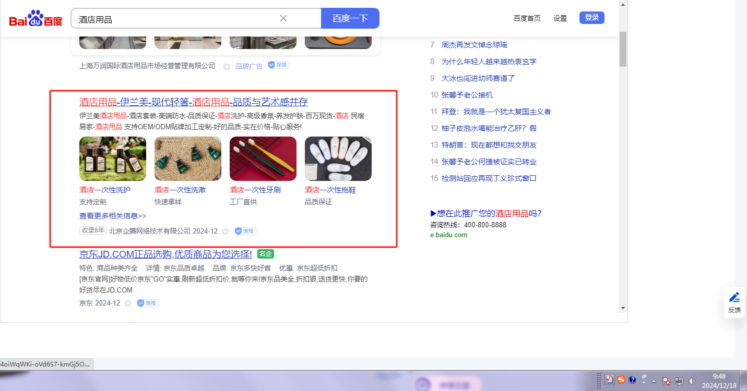Click the Show Desktop strip beside the clock

point(744,381)
